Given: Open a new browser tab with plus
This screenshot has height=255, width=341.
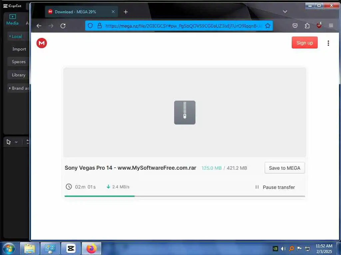Looking at the screenshot, I should [126, 12].
